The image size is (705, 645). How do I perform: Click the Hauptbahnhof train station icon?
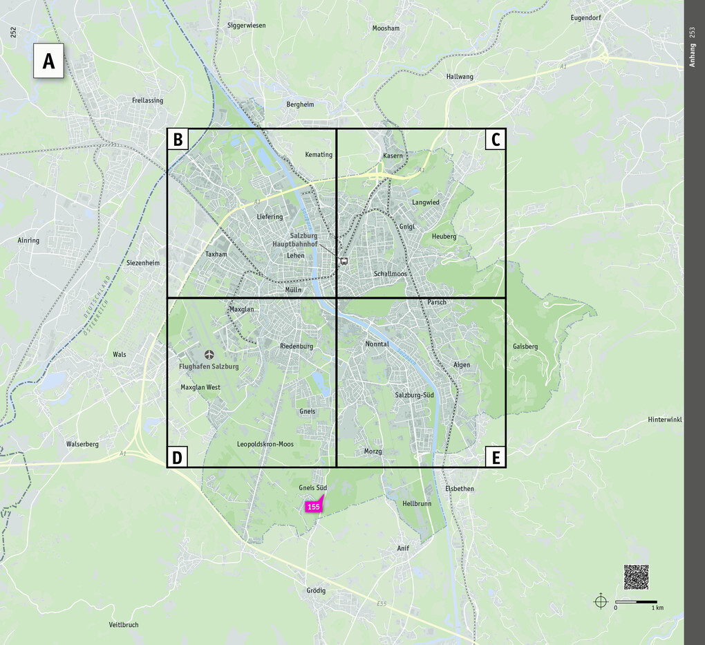pos(344,261)
